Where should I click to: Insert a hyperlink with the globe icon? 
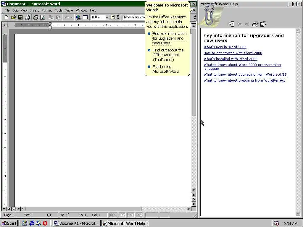tap(78, 17)
